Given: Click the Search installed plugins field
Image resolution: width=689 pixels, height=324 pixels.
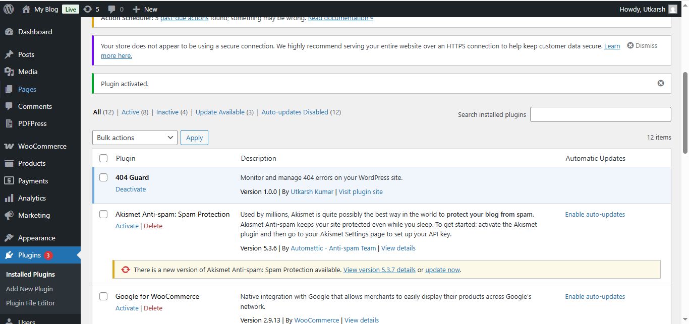Looking at the screenshot, I should click(x=600, y=114).
